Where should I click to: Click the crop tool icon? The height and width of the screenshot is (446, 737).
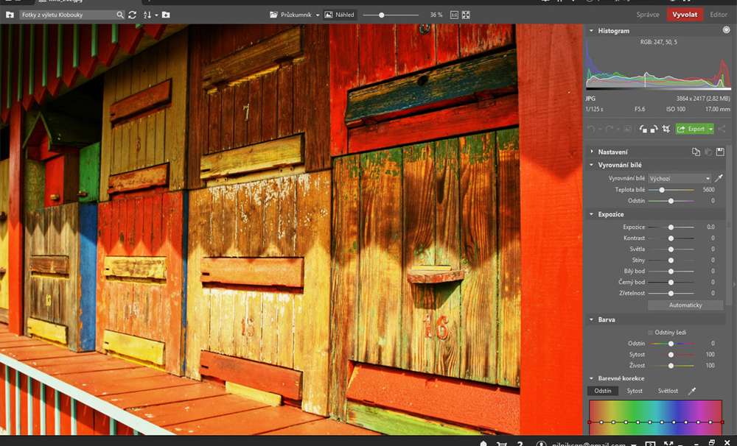(666, 129)
